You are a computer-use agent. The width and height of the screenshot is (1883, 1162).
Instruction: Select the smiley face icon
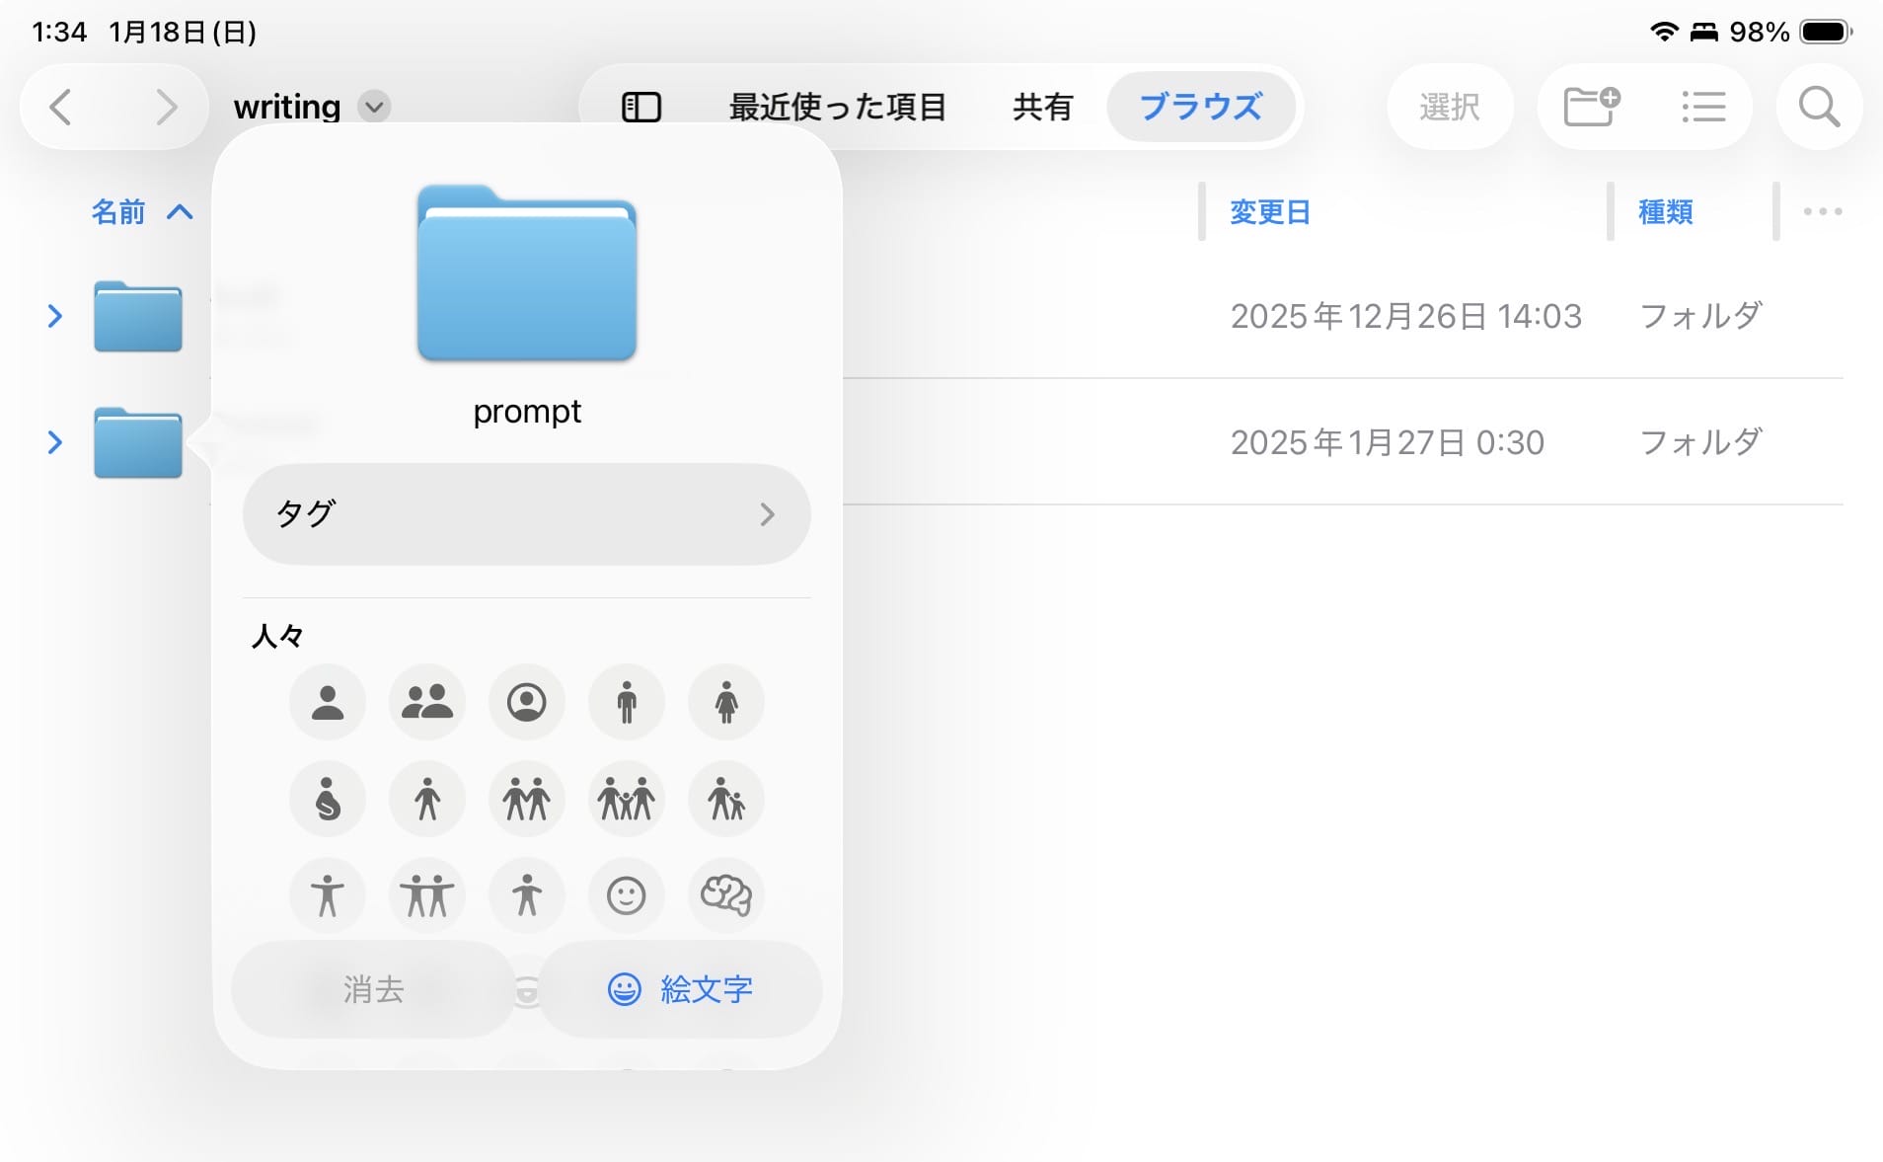click(x=626, y=895)
